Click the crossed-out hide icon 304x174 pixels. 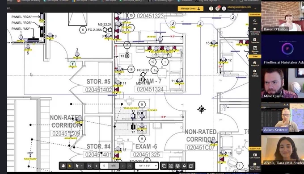[171, 166]
